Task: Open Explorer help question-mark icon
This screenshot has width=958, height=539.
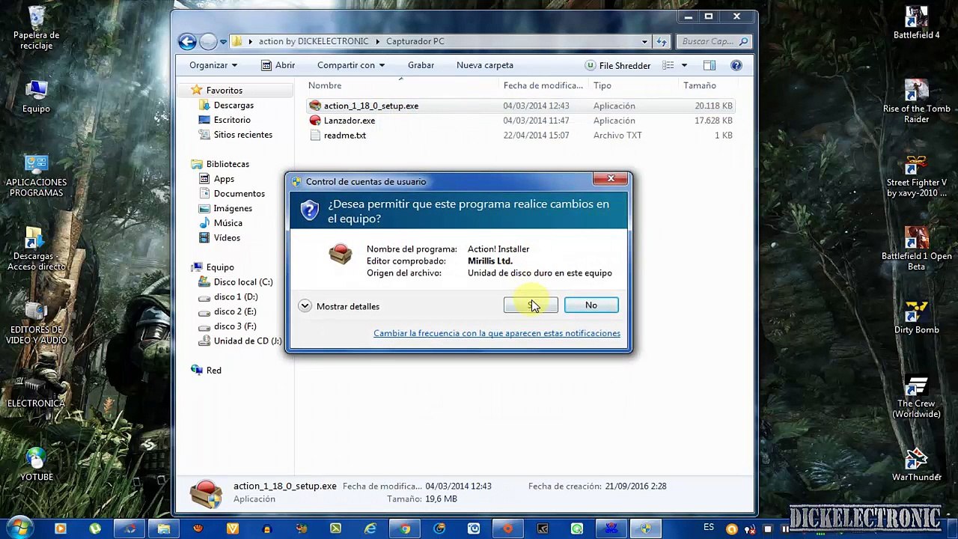Action: click(736, 65)
